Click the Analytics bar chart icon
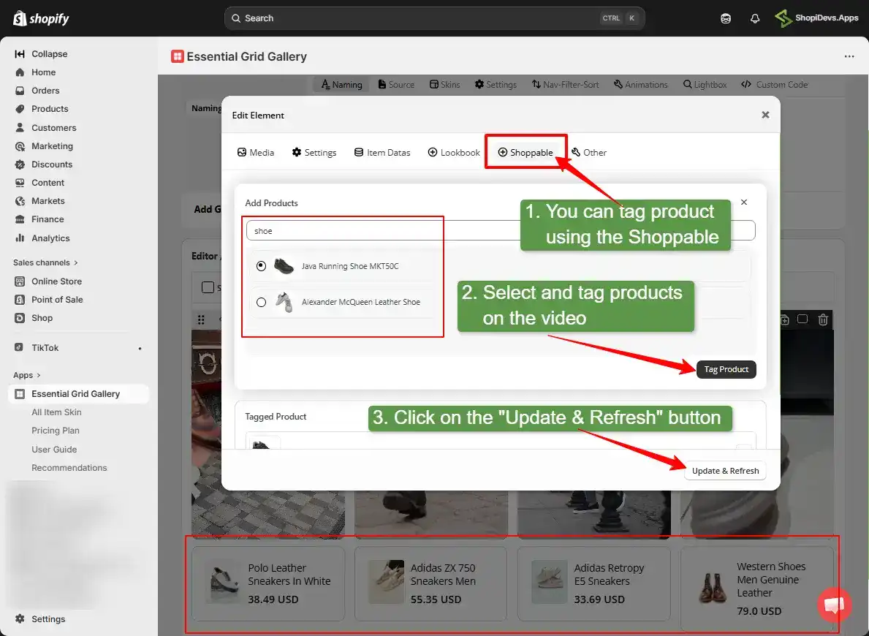869x636 pixels. click(20, 238)
